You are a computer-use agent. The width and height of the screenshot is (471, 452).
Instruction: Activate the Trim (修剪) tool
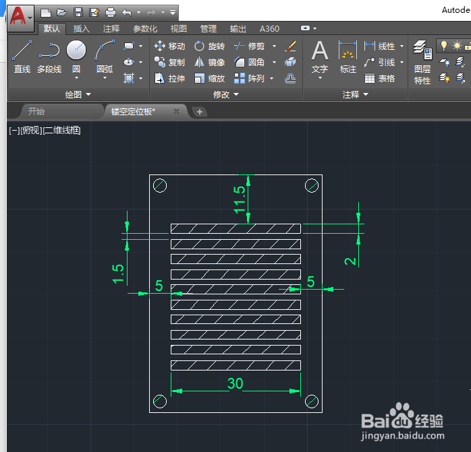[249, 46]
